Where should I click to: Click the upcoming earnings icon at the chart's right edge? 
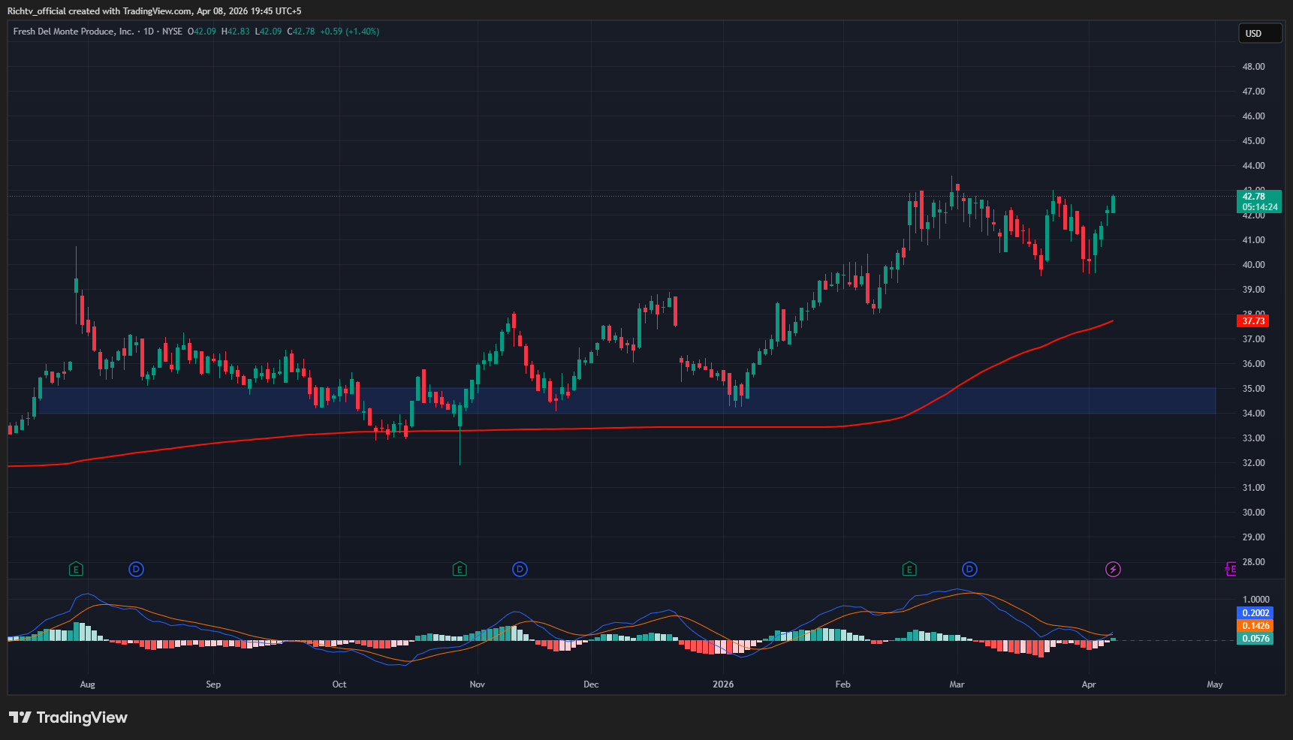point(1230,570)
